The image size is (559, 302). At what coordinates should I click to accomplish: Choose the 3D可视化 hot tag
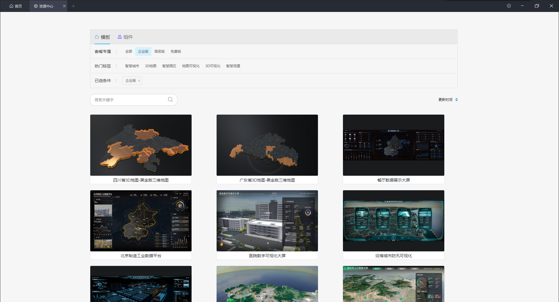click(213, 66)
